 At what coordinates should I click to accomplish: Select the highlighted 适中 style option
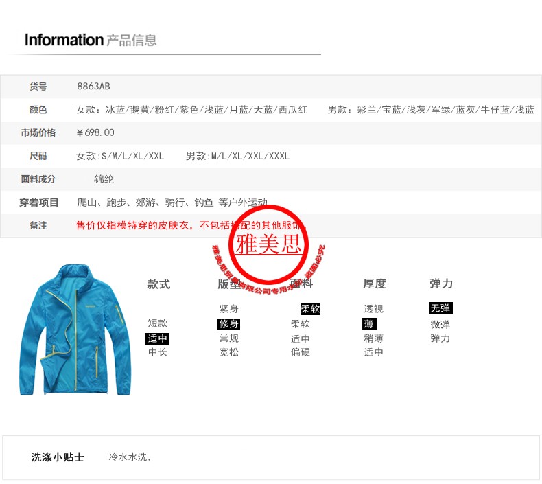pyautogui.click(x=157, y=338)
